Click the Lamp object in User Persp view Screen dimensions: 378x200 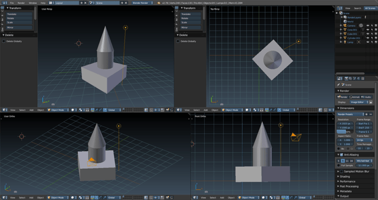click(125, 27)
